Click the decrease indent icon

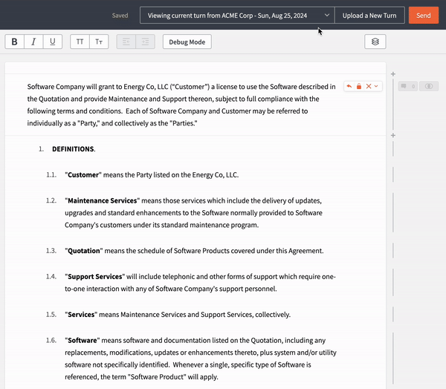pyautogui.click(x=126, y=42)
